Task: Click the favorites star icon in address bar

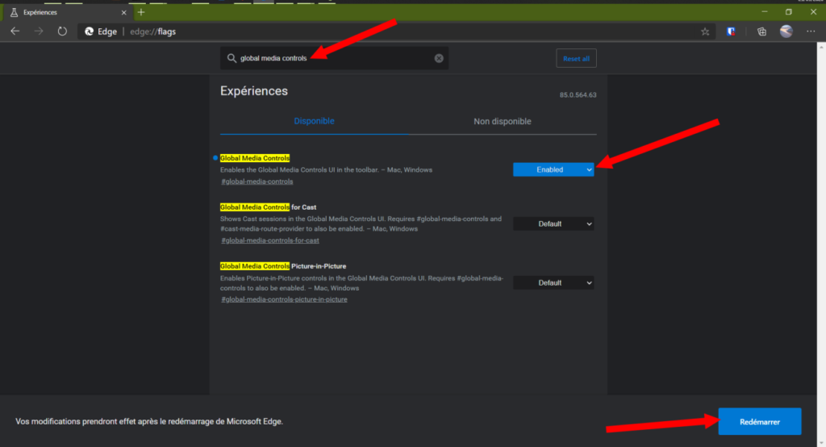Action: tap(705, 31)
